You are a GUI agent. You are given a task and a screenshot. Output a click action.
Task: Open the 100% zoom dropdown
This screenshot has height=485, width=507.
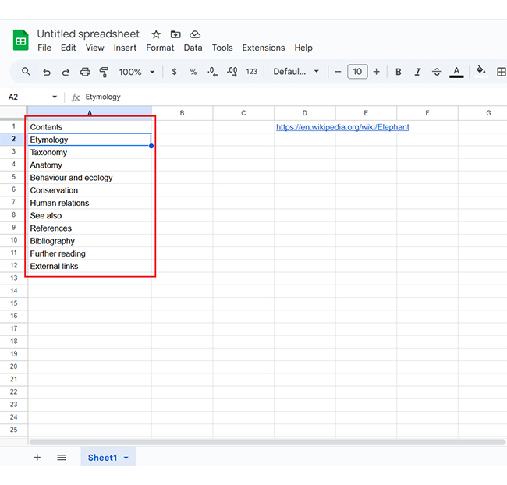tap(136, 72)
